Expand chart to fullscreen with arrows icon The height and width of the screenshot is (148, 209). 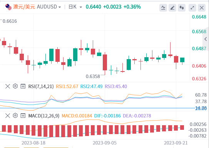coord(192,8)
